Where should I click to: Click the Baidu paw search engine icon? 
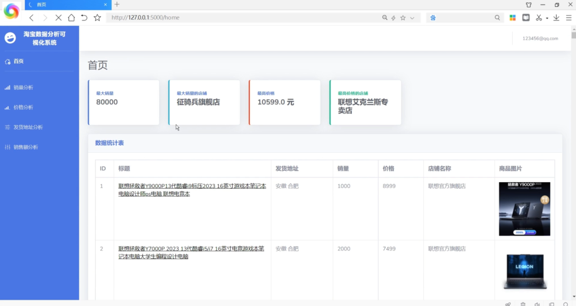click(433, 18)
